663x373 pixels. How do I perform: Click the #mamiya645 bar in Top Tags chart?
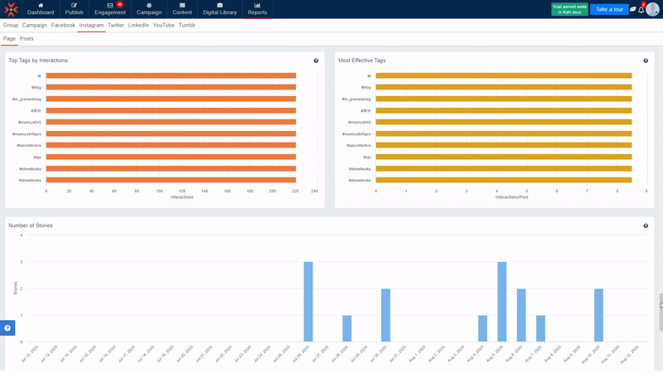click(x=171, y=122)
